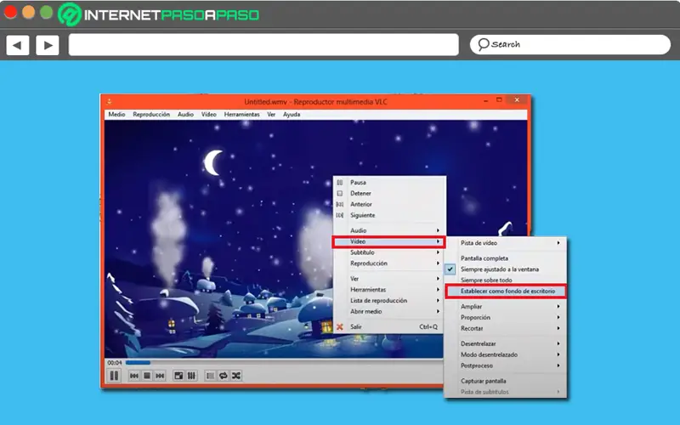Screen dimensions: 680x425
Task: Expand the Video submenu in context menu
Action: (x=389, y=241)
